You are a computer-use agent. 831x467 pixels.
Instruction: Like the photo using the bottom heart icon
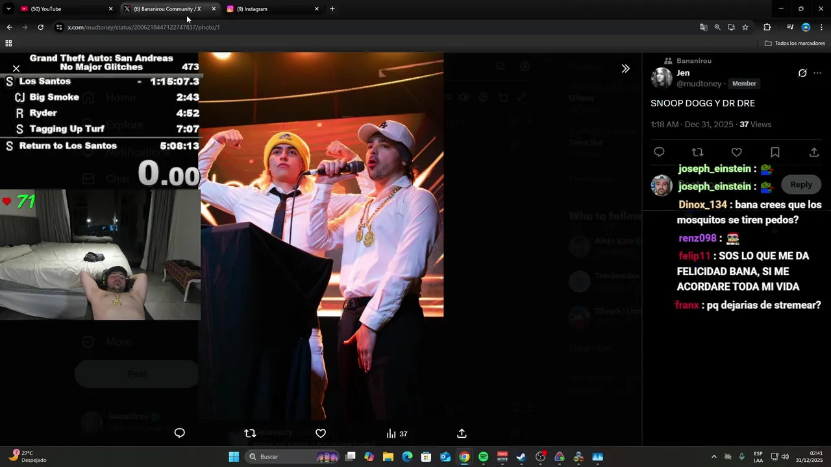(321, 433)
